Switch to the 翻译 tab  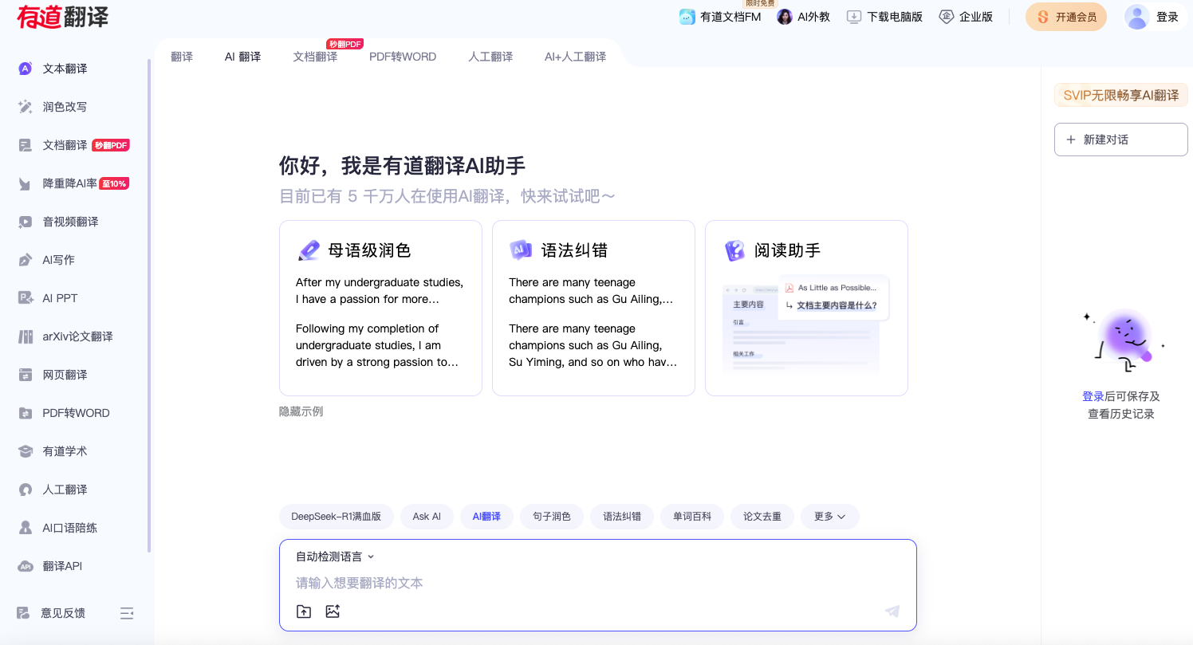coord(182,57)
